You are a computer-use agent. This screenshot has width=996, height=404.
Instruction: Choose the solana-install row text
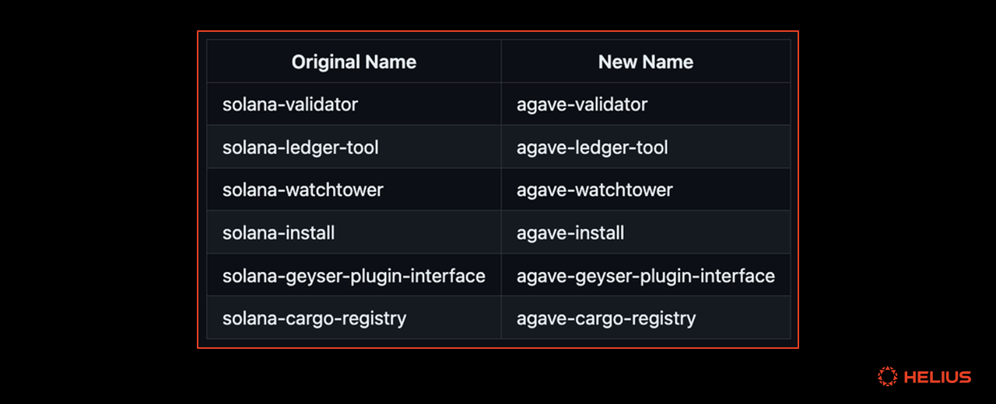[279, 232]
